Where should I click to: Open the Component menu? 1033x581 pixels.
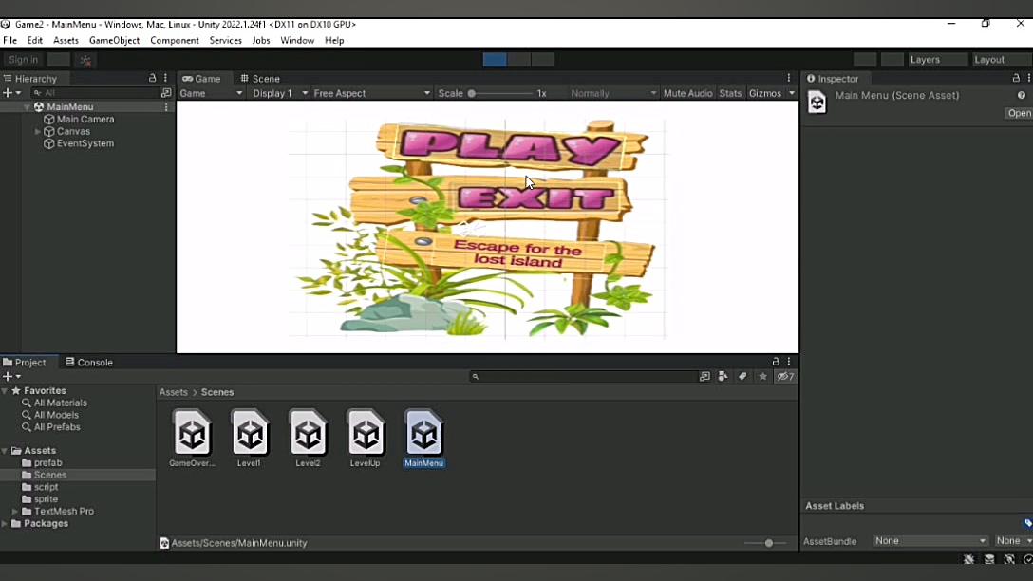click(x=175, y=40)
